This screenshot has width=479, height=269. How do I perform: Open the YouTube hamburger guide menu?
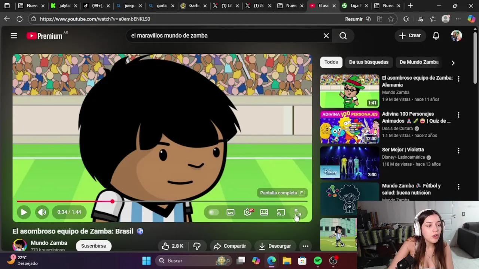pyautogui.click(x=14, y=35)
